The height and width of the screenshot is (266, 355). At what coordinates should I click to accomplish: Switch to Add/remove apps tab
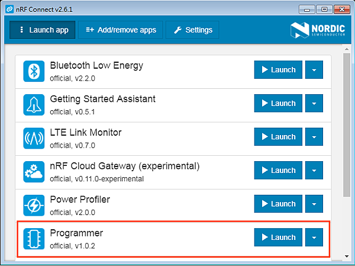click(121, 30)
